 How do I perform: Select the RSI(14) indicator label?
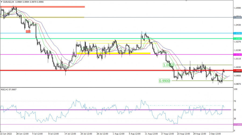[x=9, y=90]
